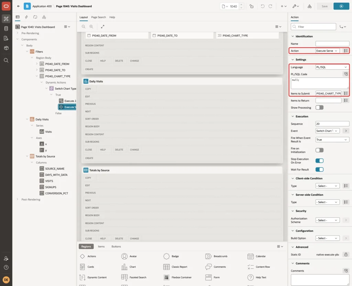Switch gallery to Buttons tab

(116, 246)
